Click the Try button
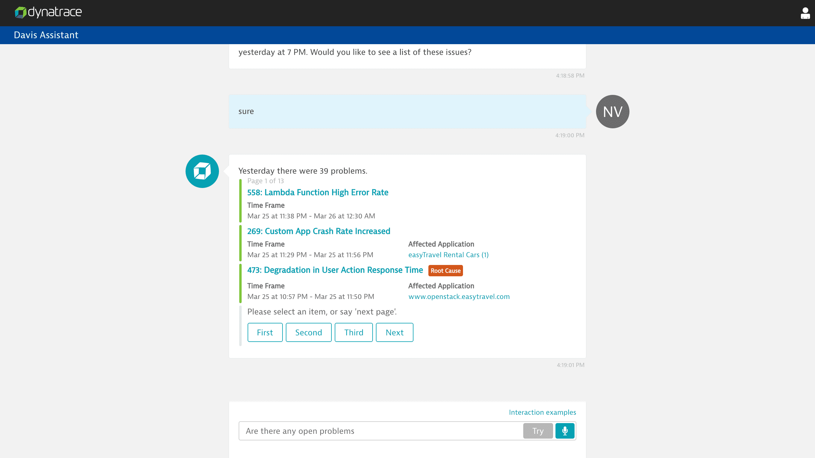Image resolution: width=815 pixels, height=458 pixels. tap(538, 431)
